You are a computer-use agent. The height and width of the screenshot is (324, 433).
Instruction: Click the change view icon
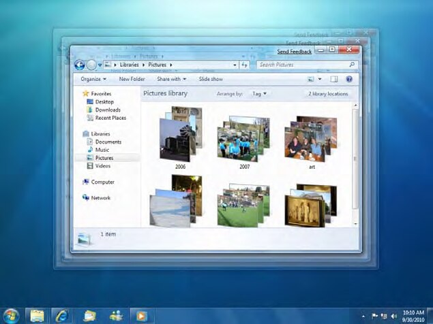pos(311,80)
